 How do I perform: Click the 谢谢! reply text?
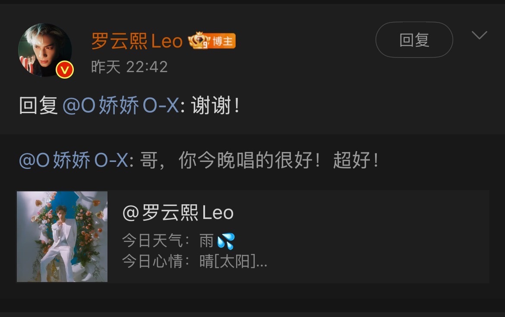point(215,105)
